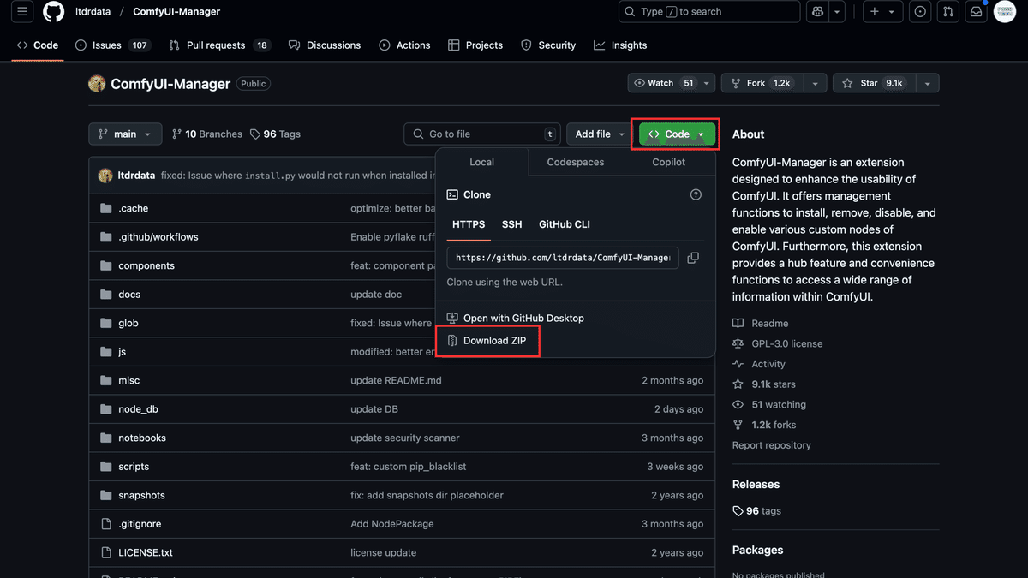
Task: Switch to Copilot tab in Code popup
Action: tap(669, 162)
